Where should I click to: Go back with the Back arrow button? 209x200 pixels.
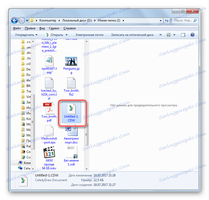click(x=15, y=20)
